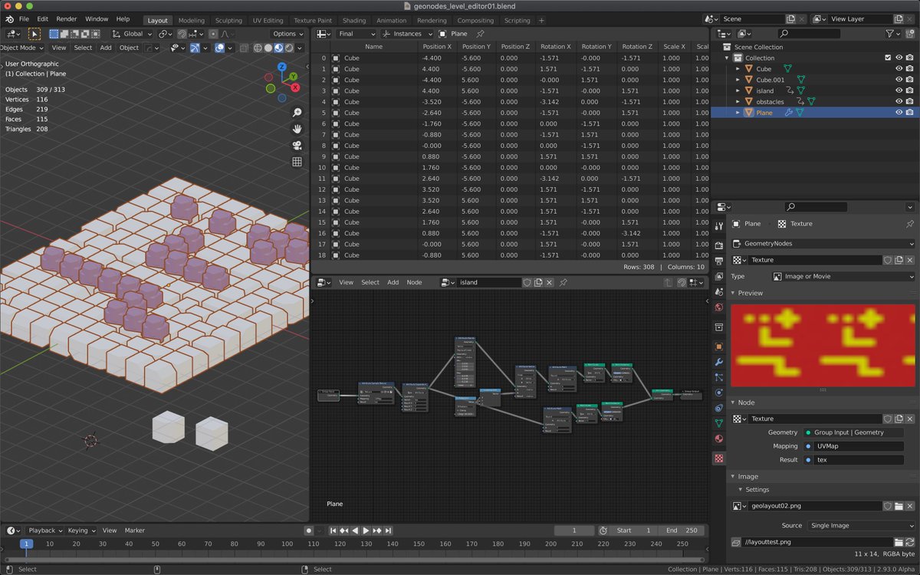Click the texture preview thumbnail
This screenshot has height=575, width=920.
pyautogui.click(x=823, y=345)
